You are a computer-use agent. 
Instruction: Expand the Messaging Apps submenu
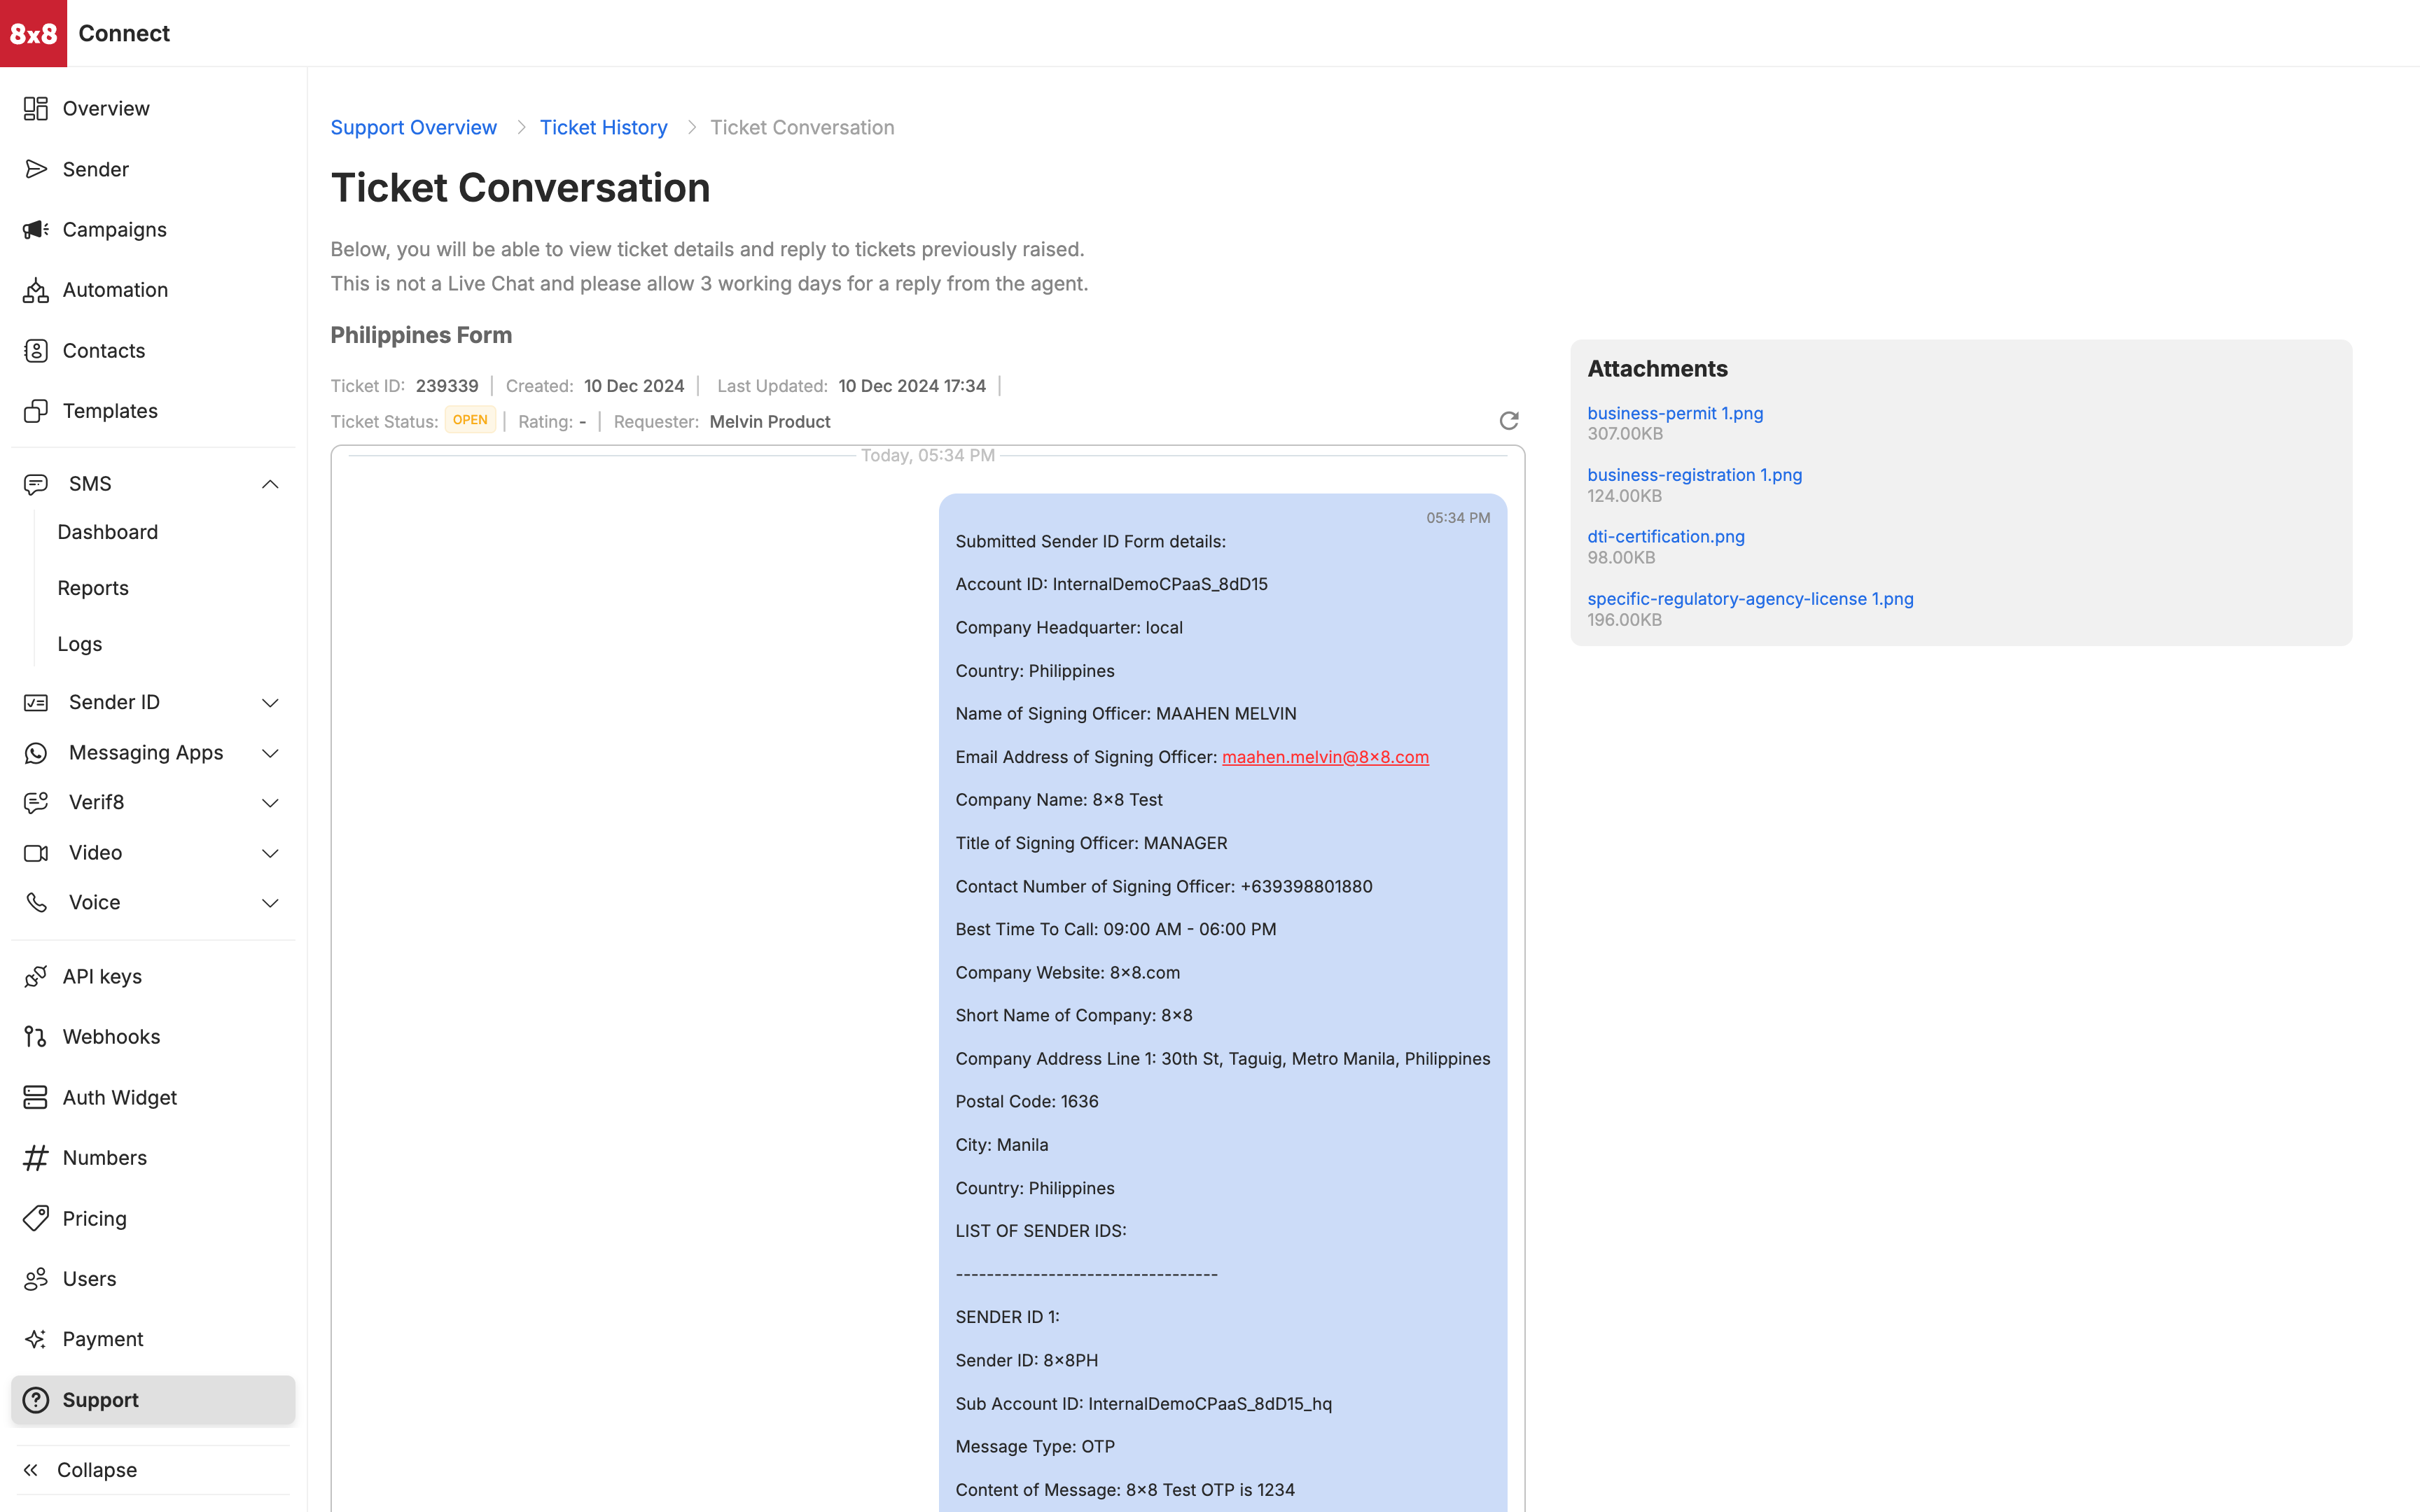pos(270,753)
